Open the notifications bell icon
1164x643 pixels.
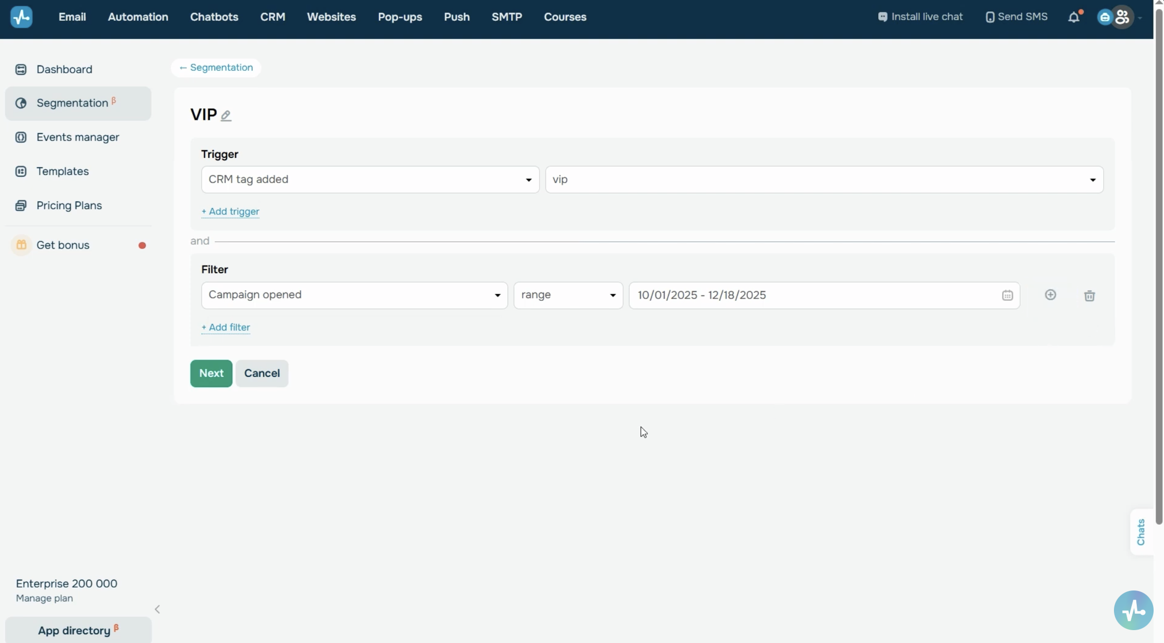click(1073, 17)
